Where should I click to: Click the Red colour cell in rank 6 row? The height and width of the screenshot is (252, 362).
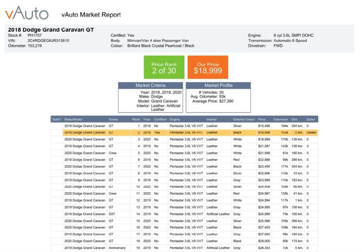click(x=236, y=160)
